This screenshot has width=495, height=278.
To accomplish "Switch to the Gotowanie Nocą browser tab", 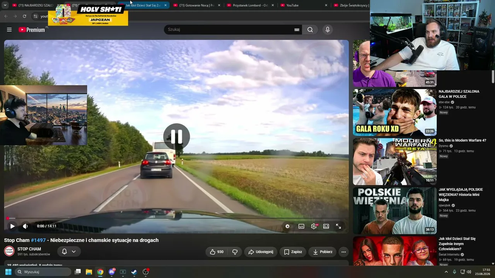I will [196, 5].
